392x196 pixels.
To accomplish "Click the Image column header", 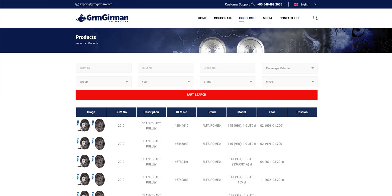I will click(x=91, y=112).
